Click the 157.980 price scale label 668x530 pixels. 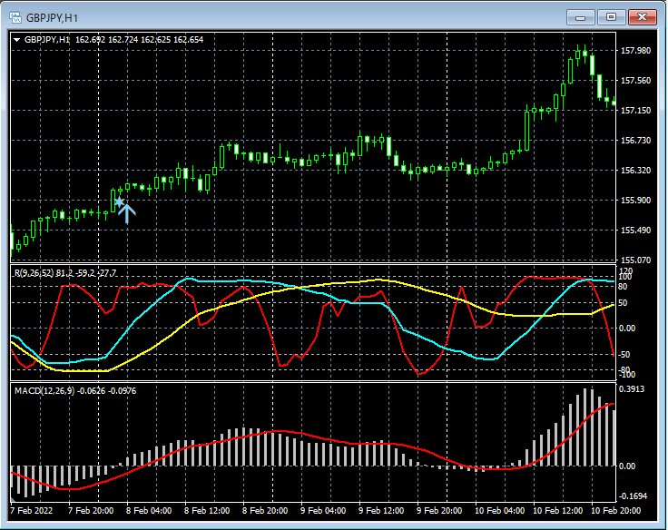[x=635, y=50]
